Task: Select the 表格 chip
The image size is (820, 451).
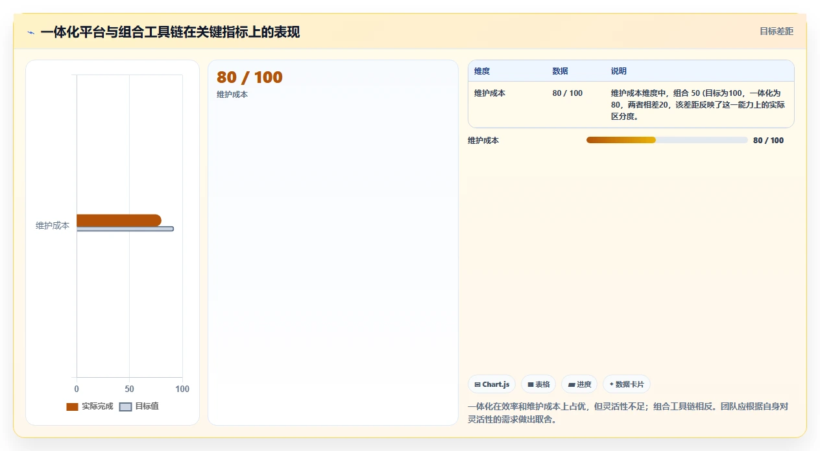Action: (538, 384)
